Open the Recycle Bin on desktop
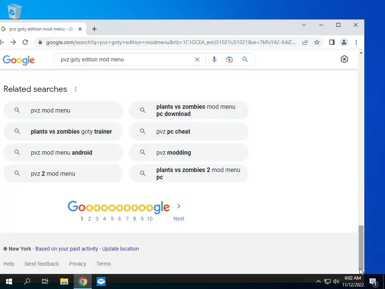This screenshot has height=289, width=385. pyautogui.click(x=15, y=11)
